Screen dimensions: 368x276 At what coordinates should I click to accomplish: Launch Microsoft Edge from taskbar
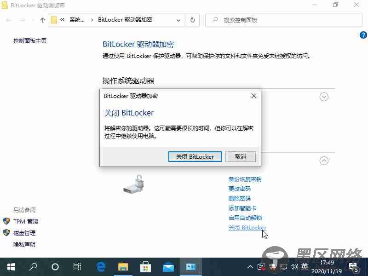tap(101, 267)
